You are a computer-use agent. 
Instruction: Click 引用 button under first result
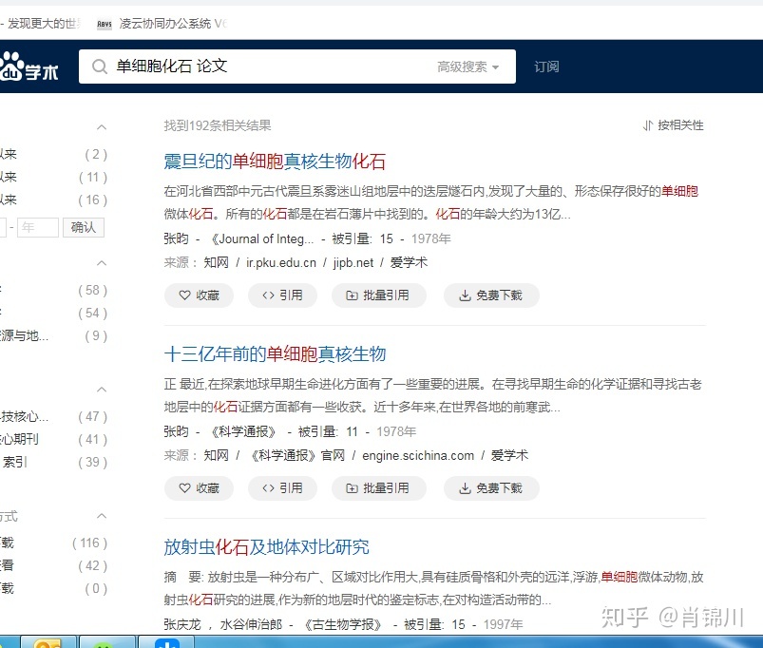[282, 295]
